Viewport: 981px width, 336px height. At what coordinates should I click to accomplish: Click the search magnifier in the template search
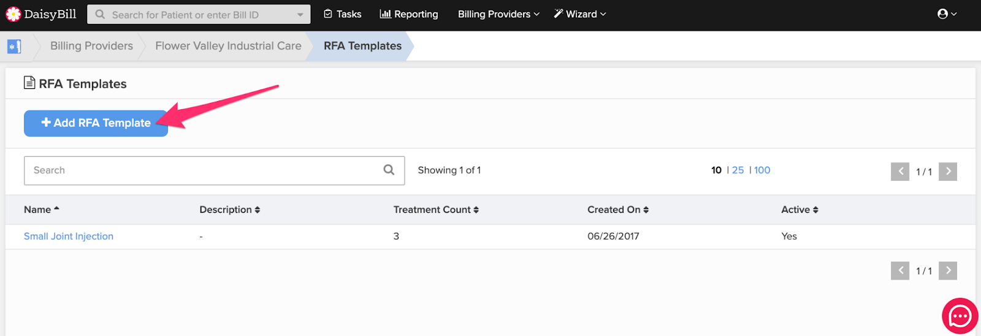pos(389,170)
